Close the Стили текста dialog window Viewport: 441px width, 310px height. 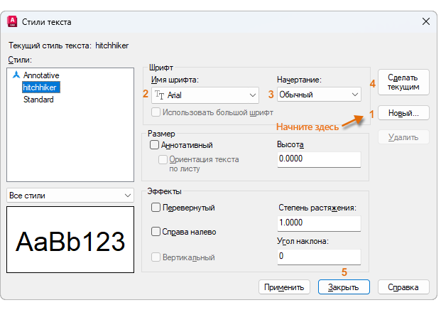425,23
